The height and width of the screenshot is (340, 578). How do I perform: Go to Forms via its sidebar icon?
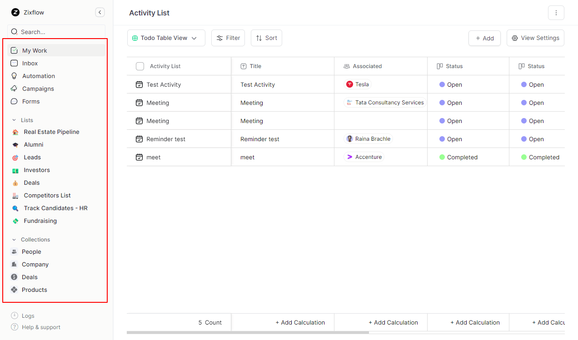point(15,101)
